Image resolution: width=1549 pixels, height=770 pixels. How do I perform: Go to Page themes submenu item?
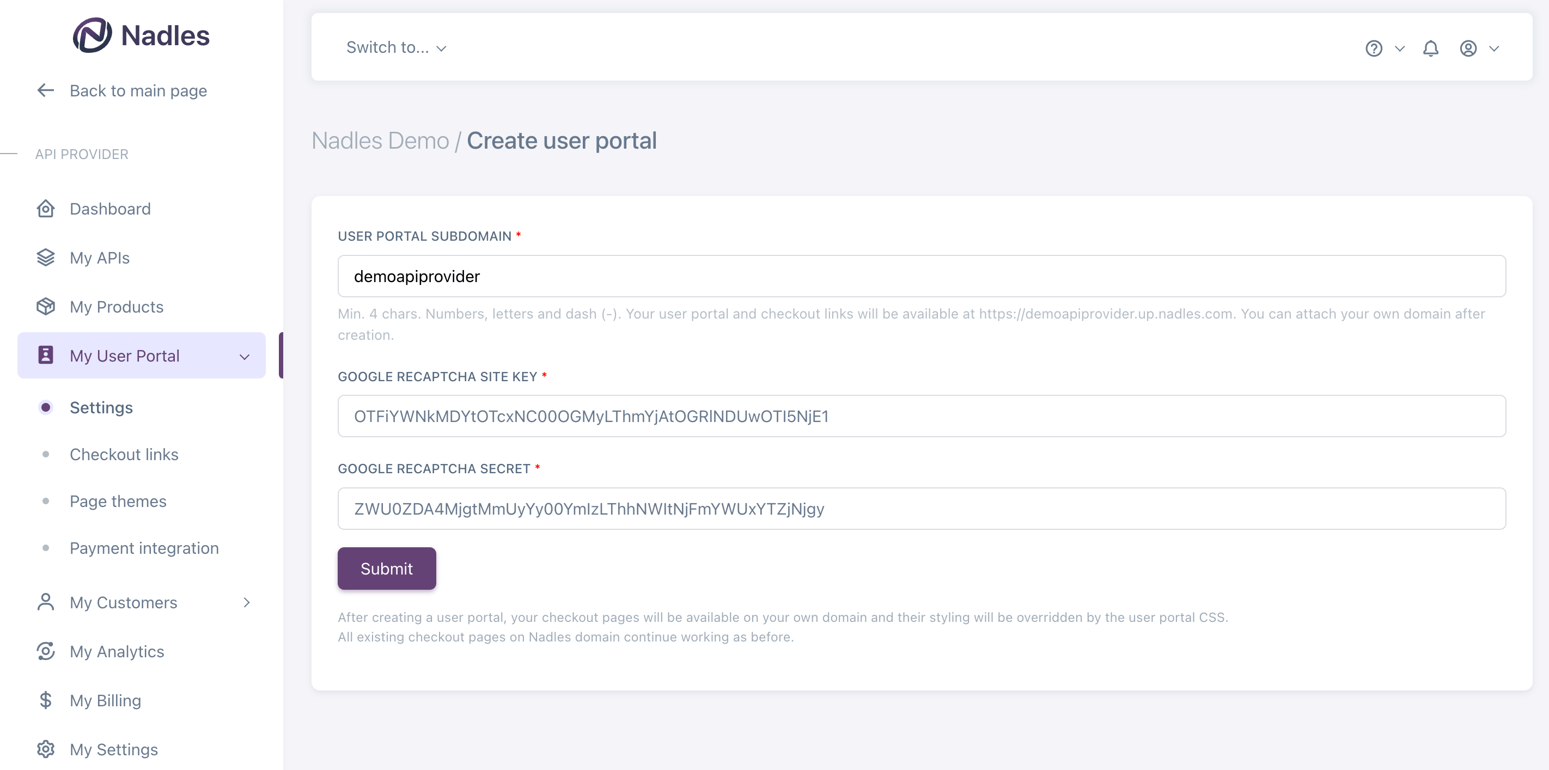(118, 502)
